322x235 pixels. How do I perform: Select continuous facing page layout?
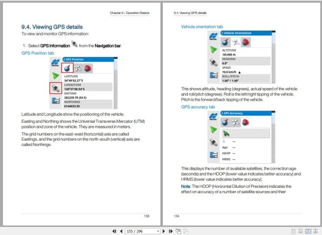pos(315,231)
